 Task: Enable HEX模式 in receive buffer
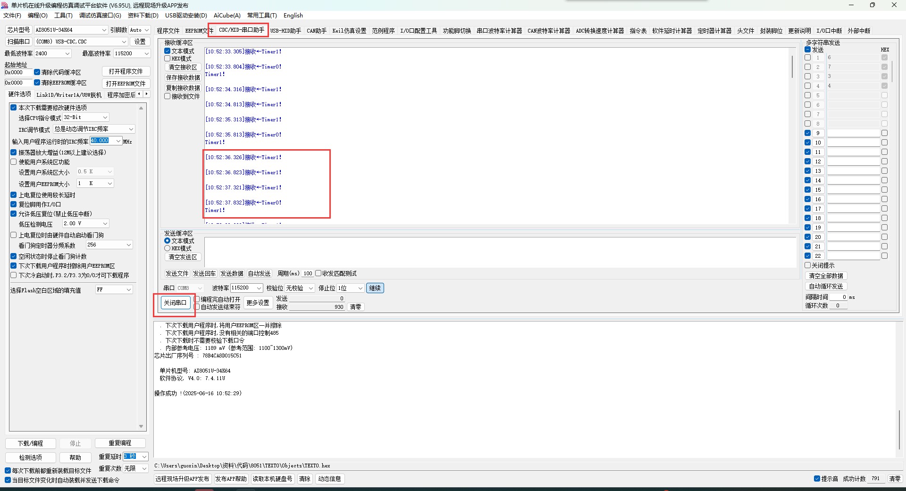168,59
